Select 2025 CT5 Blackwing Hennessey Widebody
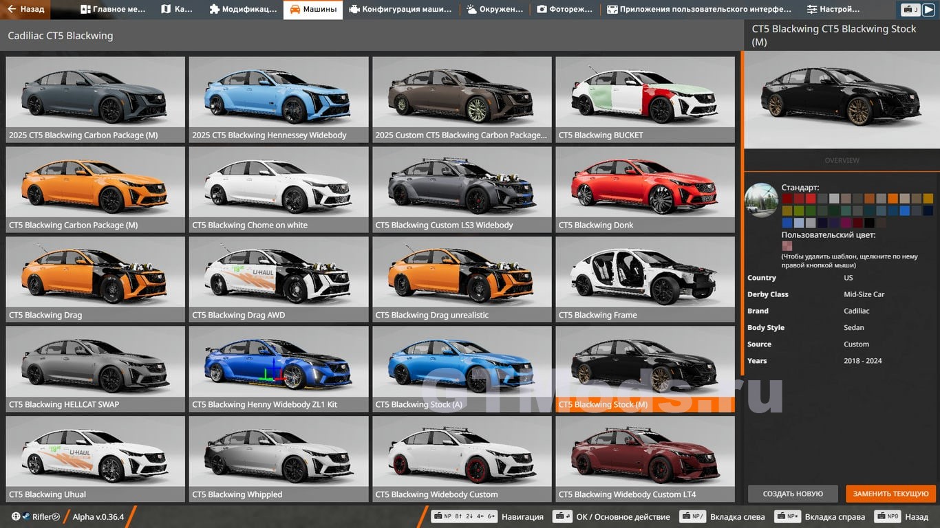Viewport: 940px width, 528px height. coord(279,99)
